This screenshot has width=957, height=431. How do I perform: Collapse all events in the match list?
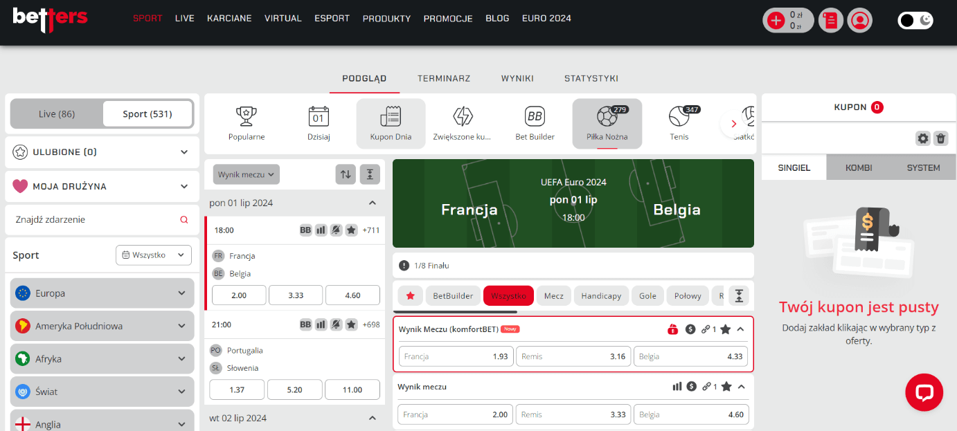tap(370, 174)
